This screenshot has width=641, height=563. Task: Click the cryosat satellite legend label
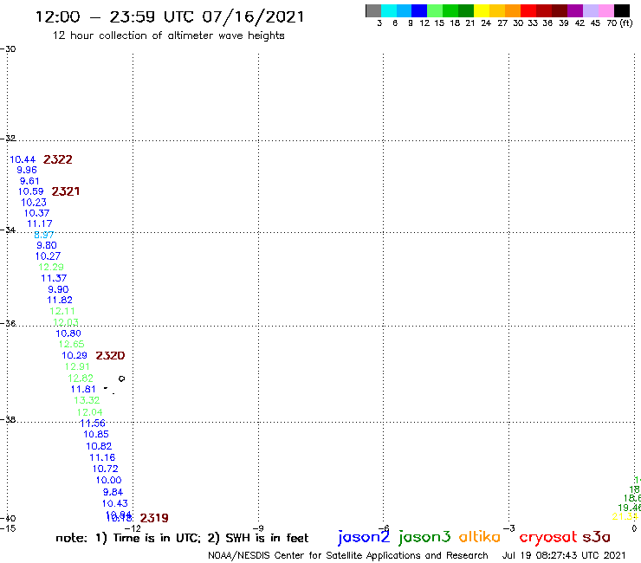(x=547, y=537)
